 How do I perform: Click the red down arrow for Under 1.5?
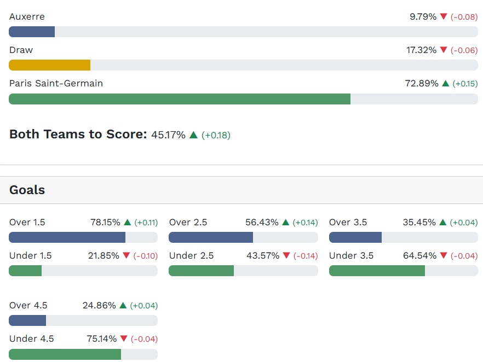tap(127, 256)
